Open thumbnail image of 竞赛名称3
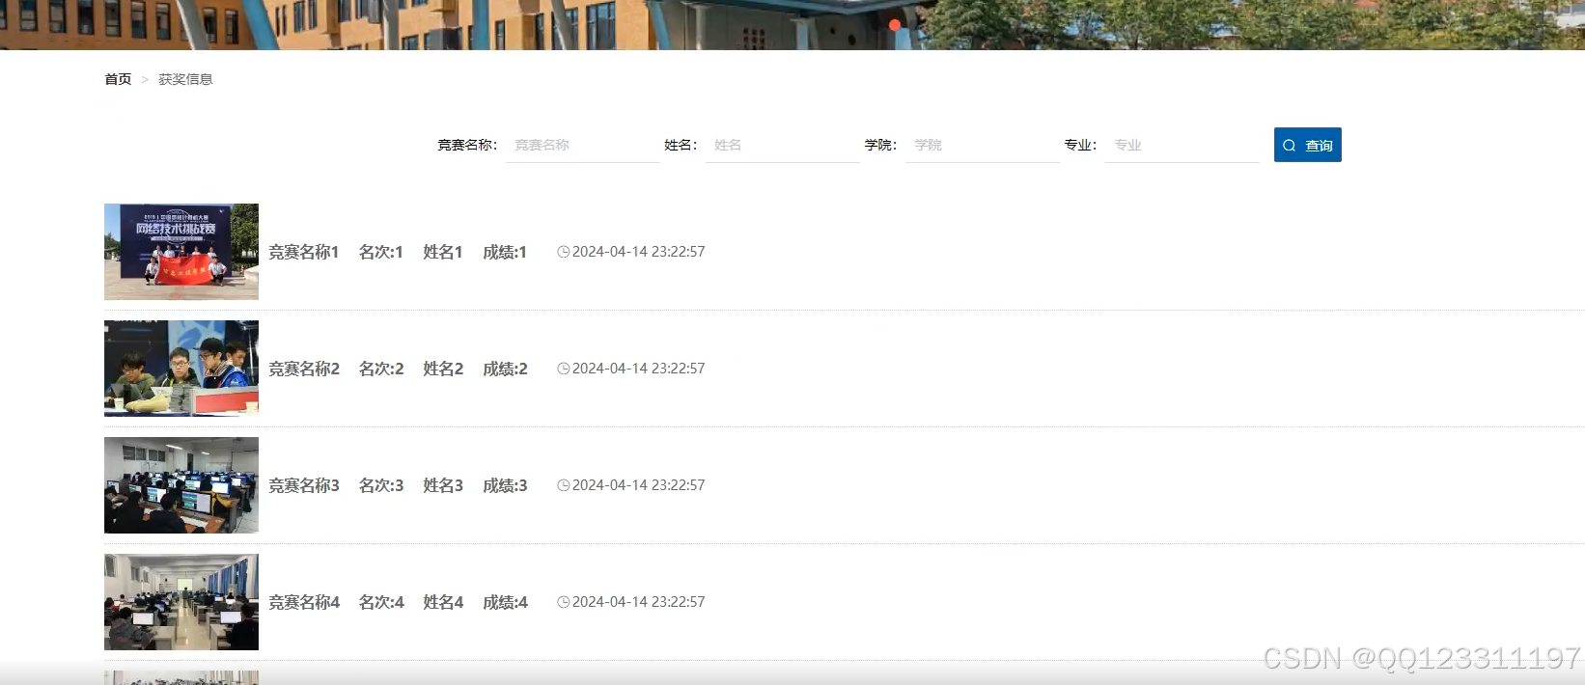1585x685 pixels. [x=181, y=485]
